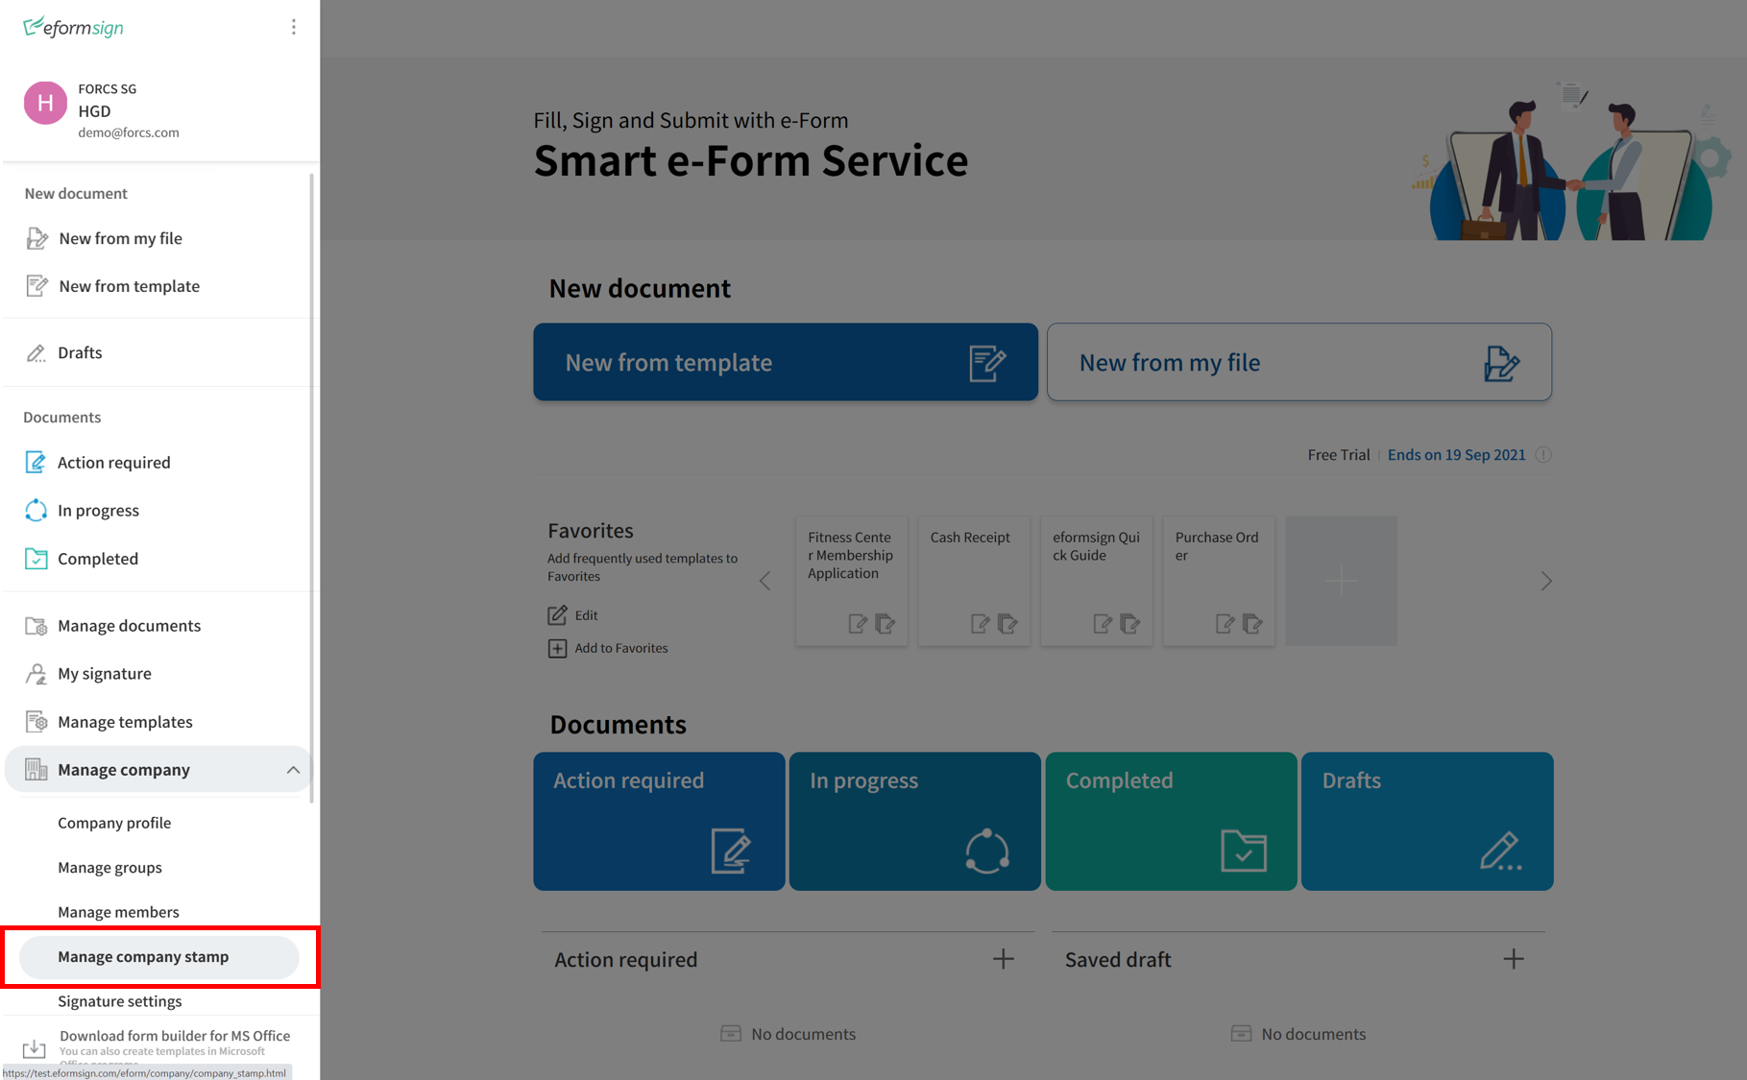Open the Drafts documents tile
This screenshot has width=1747, height=1080.
[1427, 822]
